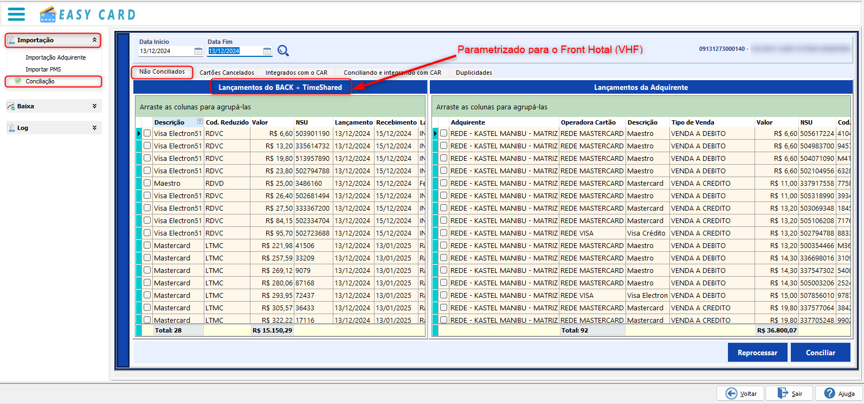The height and width of the screenshot is (404, 864).
Task: Open the Duplicidades tab
Action: [x=474, y=73]
